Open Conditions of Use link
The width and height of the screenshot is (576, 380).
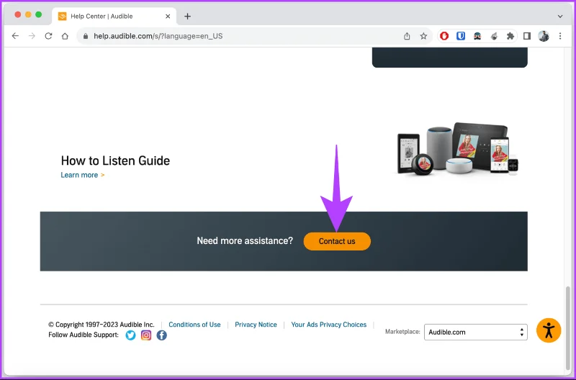pyautogui.click(x=194, y=325)
